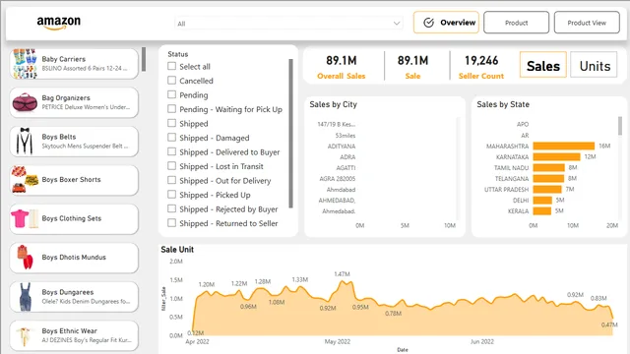Image resolution: width=630 pixels, height=354 pixels.
Task: Click the dropdown chevron arrow
Action: coord(397,24)
